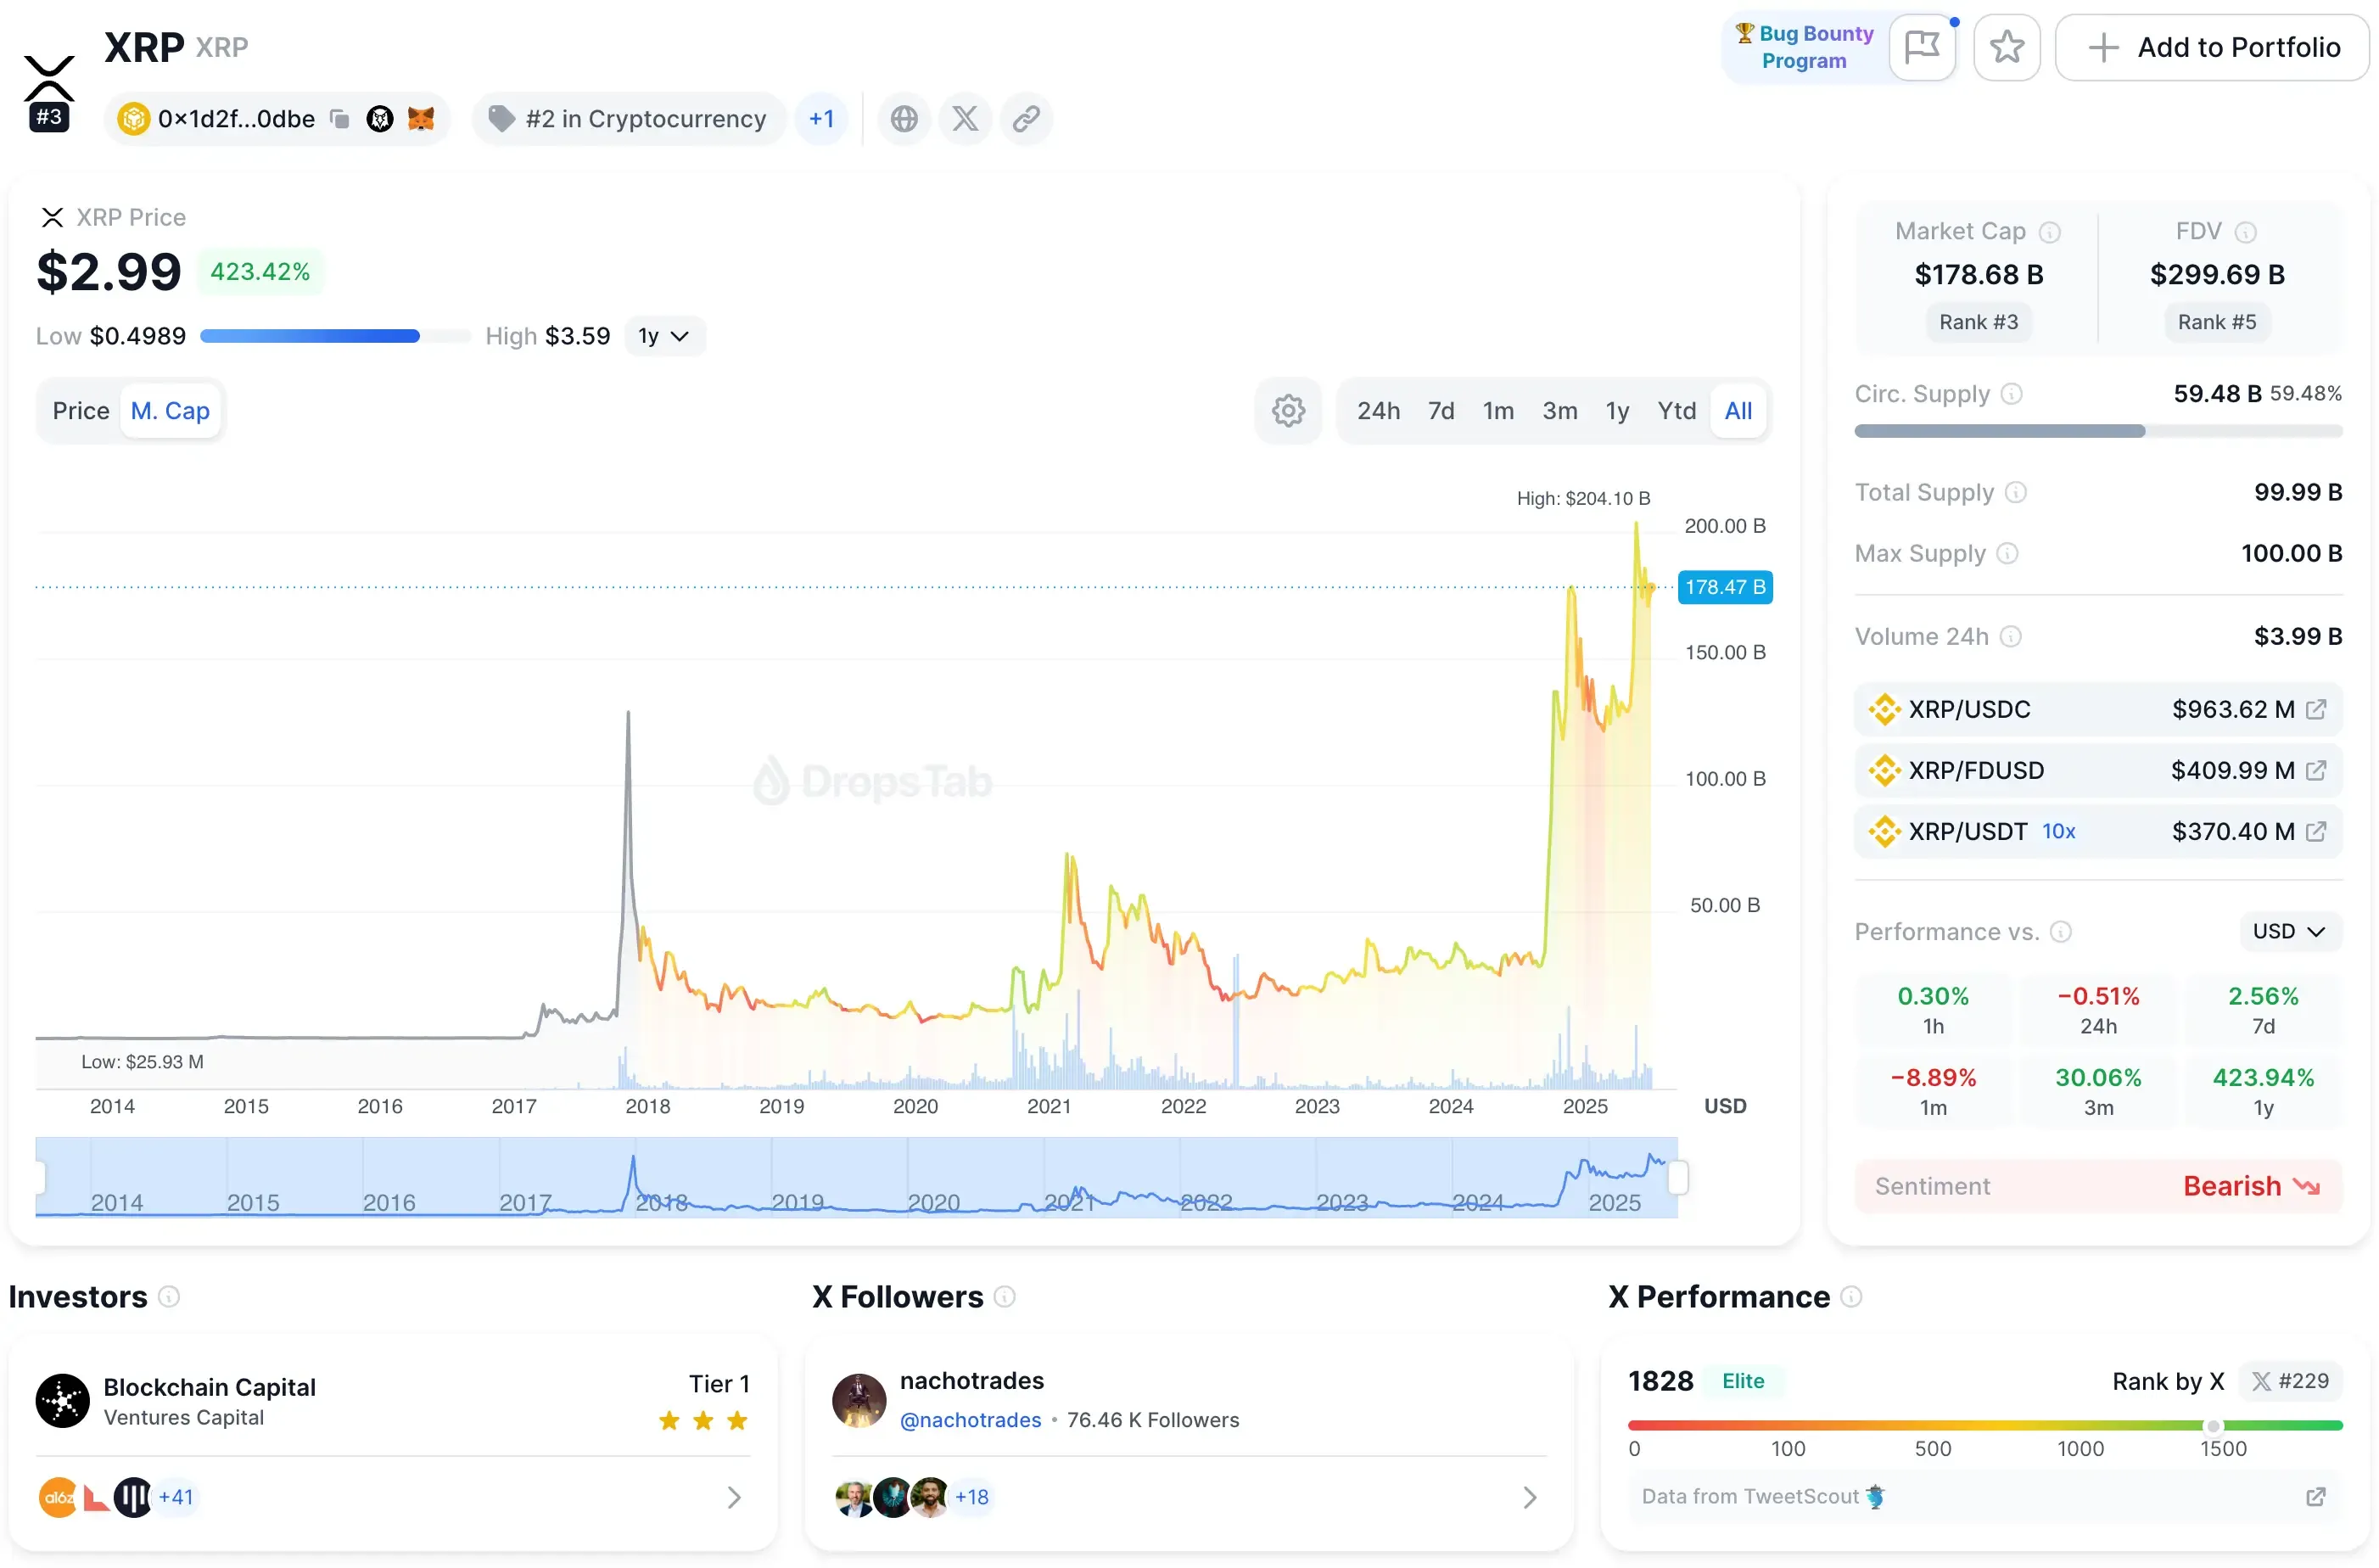2379x1568 pixels.
Task: Click the whitepaper link icon in header
Action: [x=1026, y=118]
